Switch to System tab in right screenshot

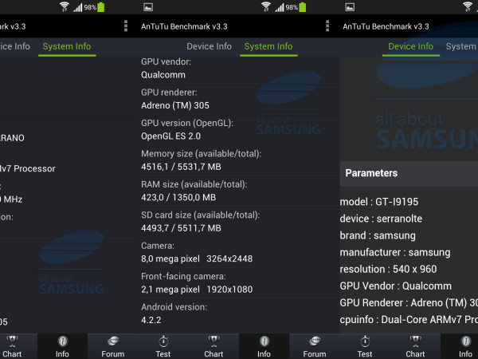(x=461, y=46)
